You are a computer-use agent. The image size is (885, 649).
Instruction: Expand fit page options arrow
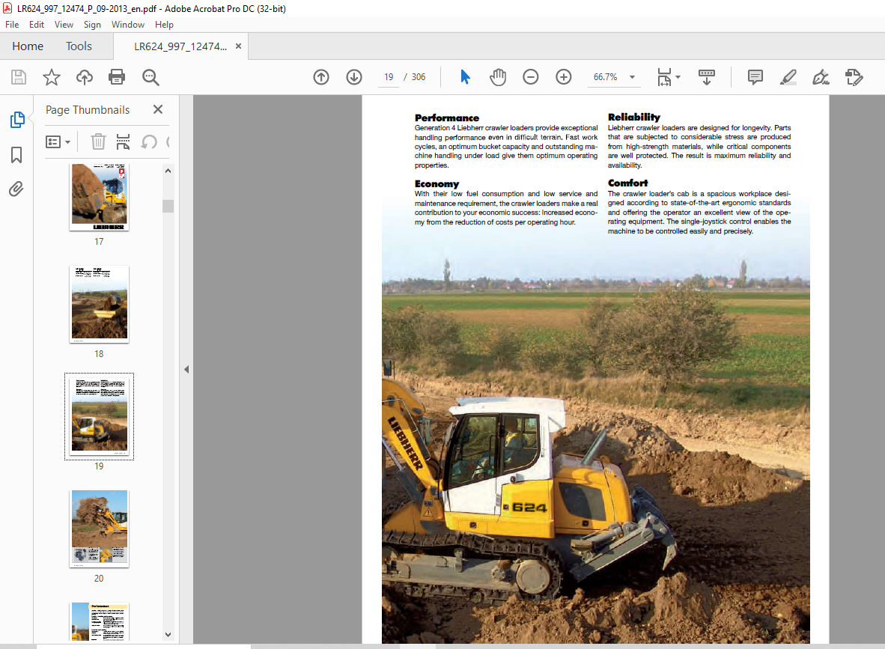click(678, 77)
